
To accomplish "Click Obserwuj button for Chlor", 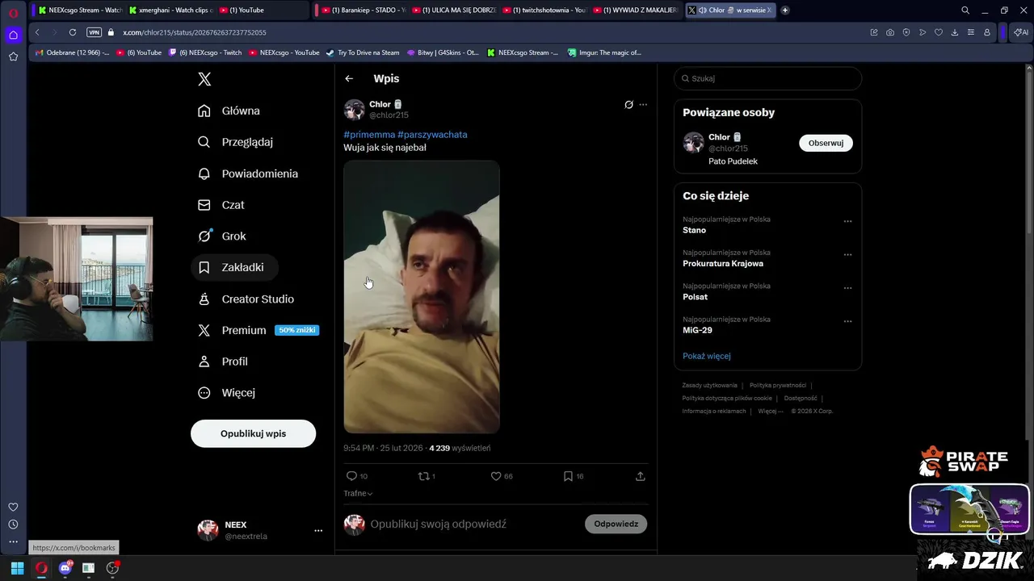I will (826, 143).
